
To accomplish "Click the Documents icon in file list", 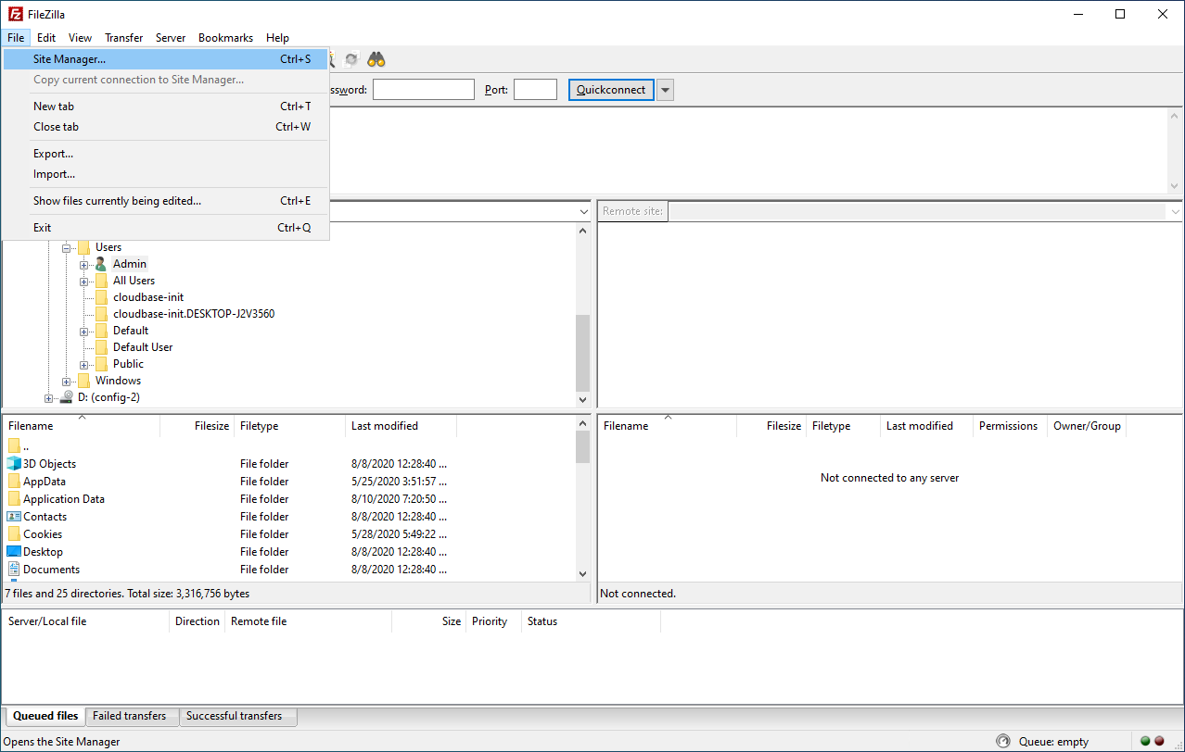I will 14,570.
